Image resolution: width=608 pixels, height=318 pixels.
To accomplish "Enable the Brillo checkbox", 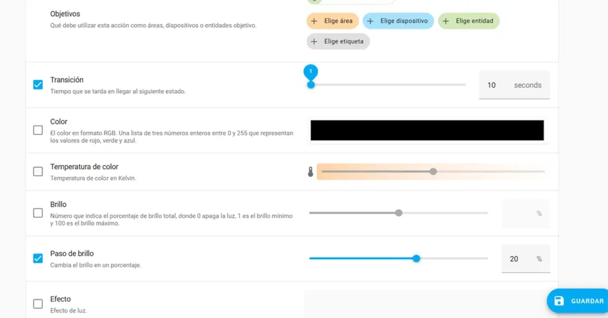I will pos(38,213).
